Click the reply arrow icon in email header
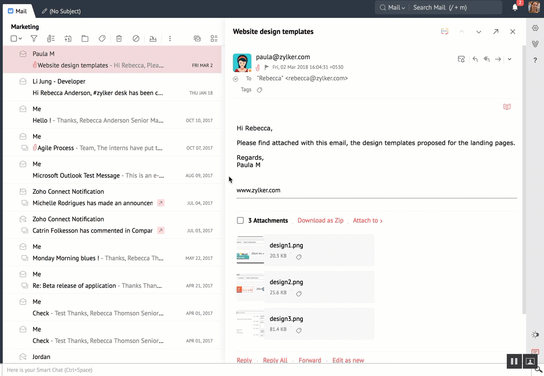 [x=475, y=59]
